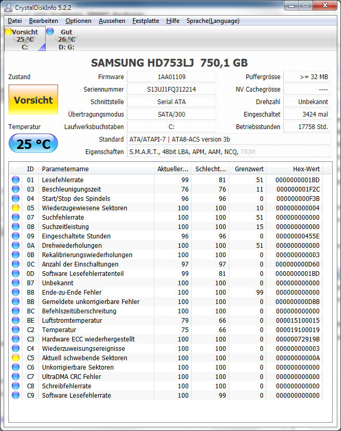Screen dimensions: 341x431
Task: Click yellow warning orb for Wiederzugewiesene Sektoren
Action: coord(16,208)
